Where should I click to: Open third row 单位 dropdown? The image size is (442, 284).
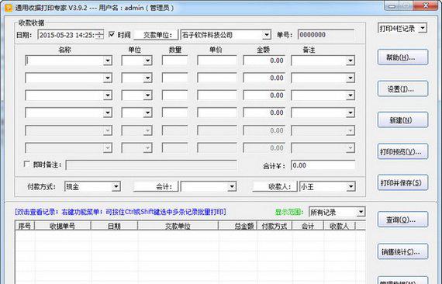coord(147,95)
